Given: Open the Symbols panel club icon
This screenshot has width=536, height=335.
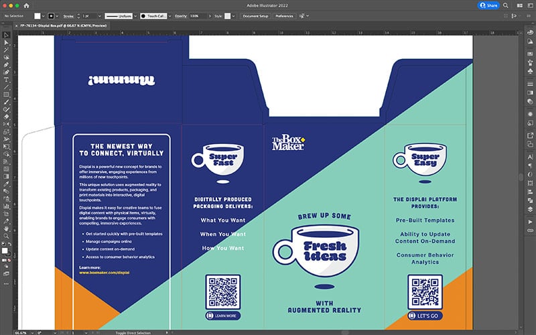Looking at the screenshot, I should coord(530,71).
